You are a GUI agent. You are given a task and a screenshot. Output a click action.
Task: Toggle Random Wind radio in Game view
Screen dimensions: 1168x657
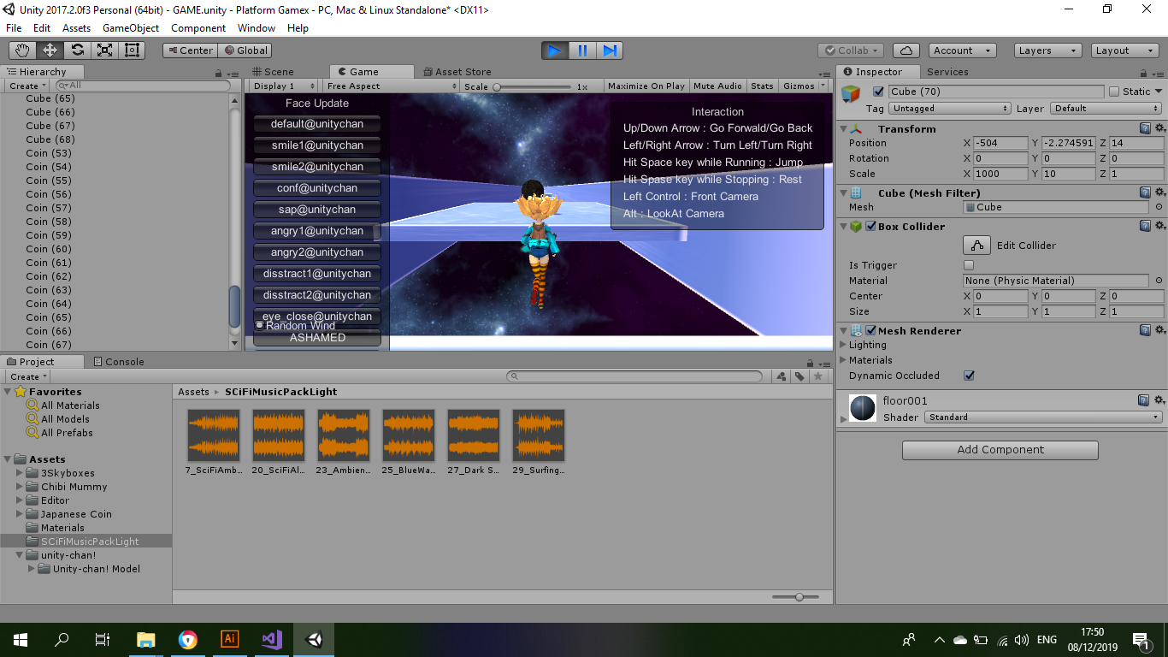click(x=259, y=325)
